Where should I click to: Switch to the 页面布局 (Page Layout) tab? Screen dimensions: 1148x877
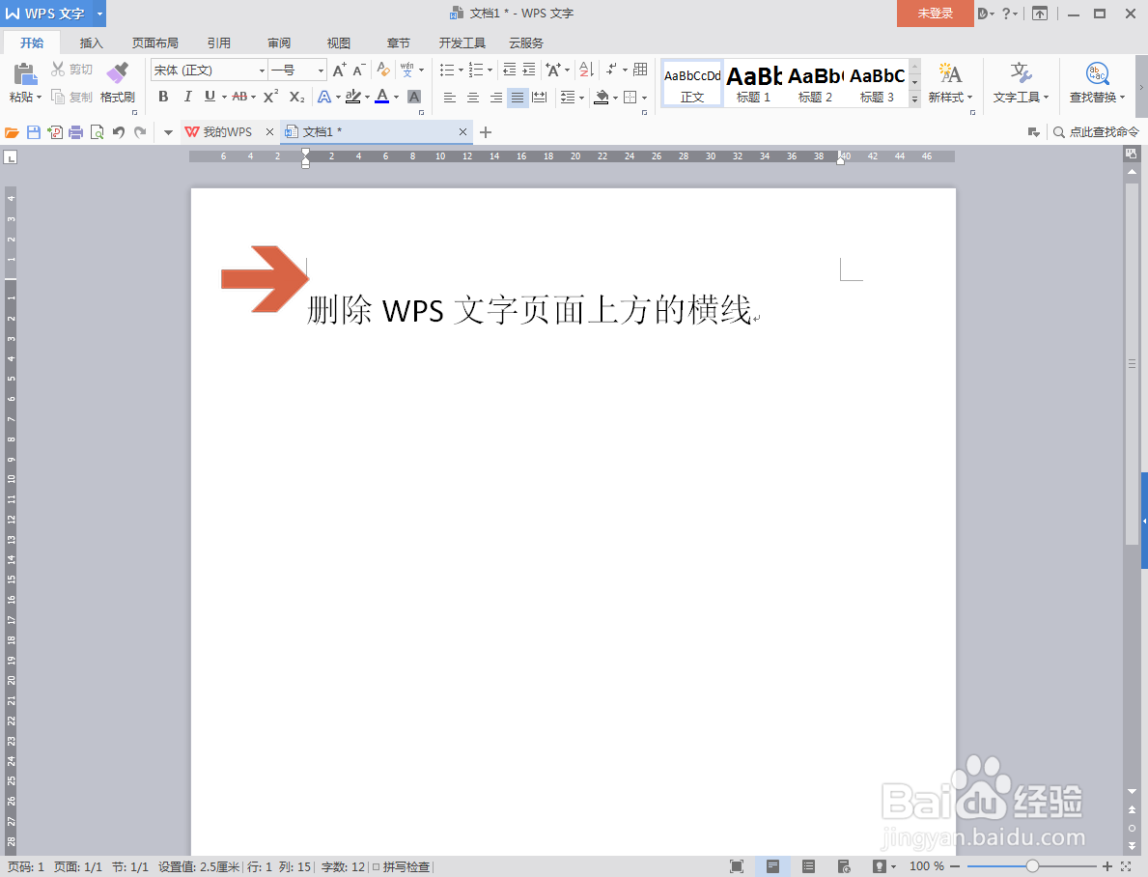(x=155, y=43)
